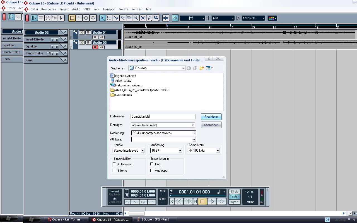Click toolbar Record circle button
Image resolution: width=357 pixels, height=223 pixels.
pyautogui.click(x=86, y=18)
